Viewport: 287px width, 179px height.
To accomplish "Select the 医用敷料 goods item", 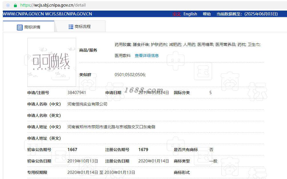I will [x=123, y=56].
